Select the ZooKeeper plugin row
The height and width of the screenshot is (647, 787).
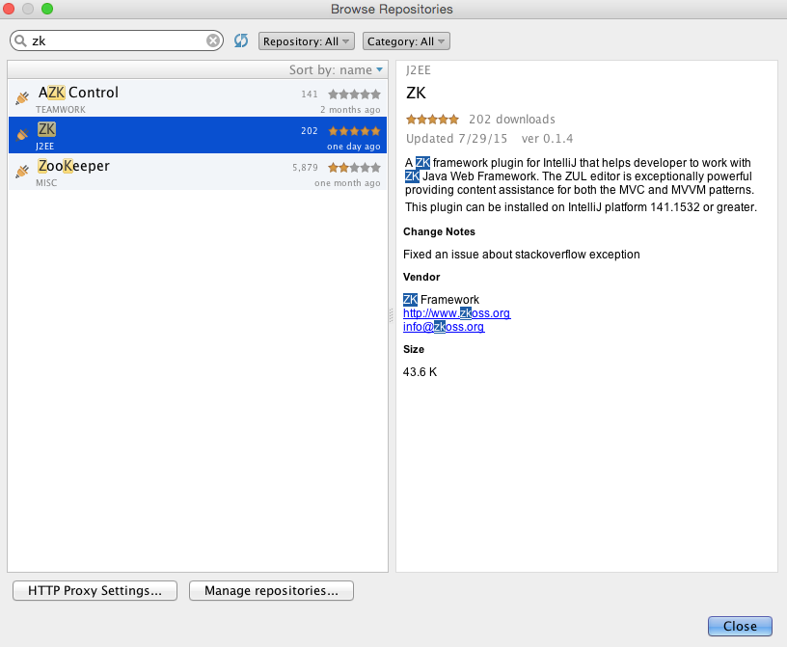pos(198,172)
